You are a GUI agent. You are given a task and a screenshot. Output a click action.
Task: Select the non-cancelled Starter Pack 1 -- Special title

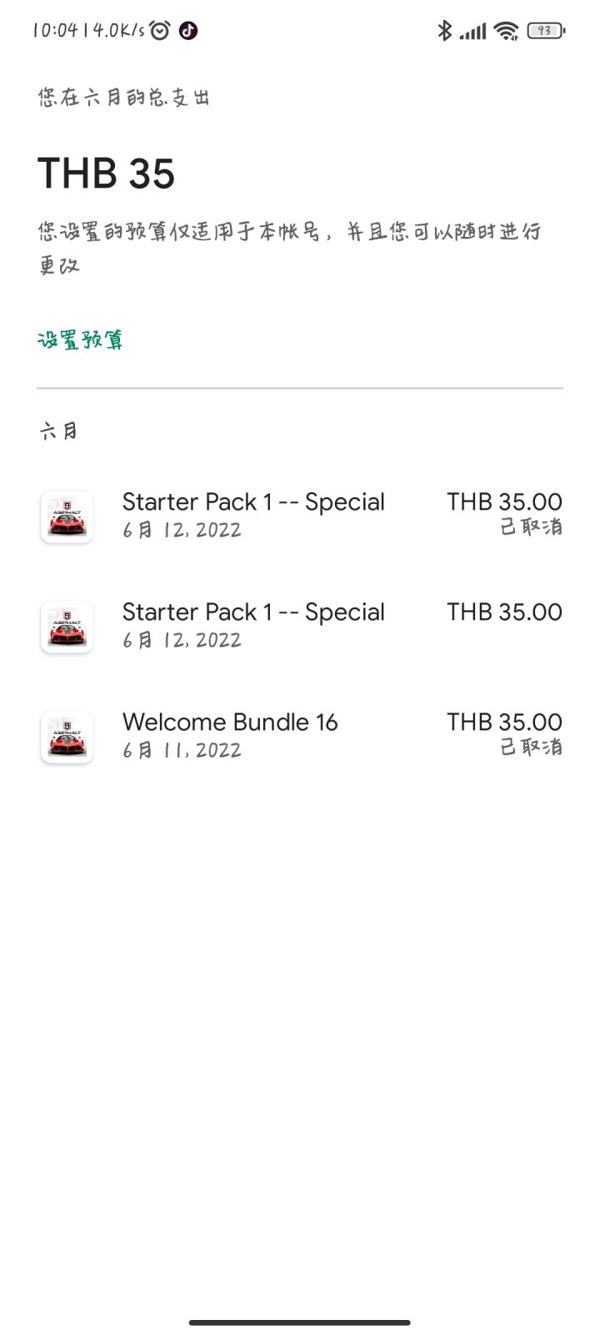[253, 612]
